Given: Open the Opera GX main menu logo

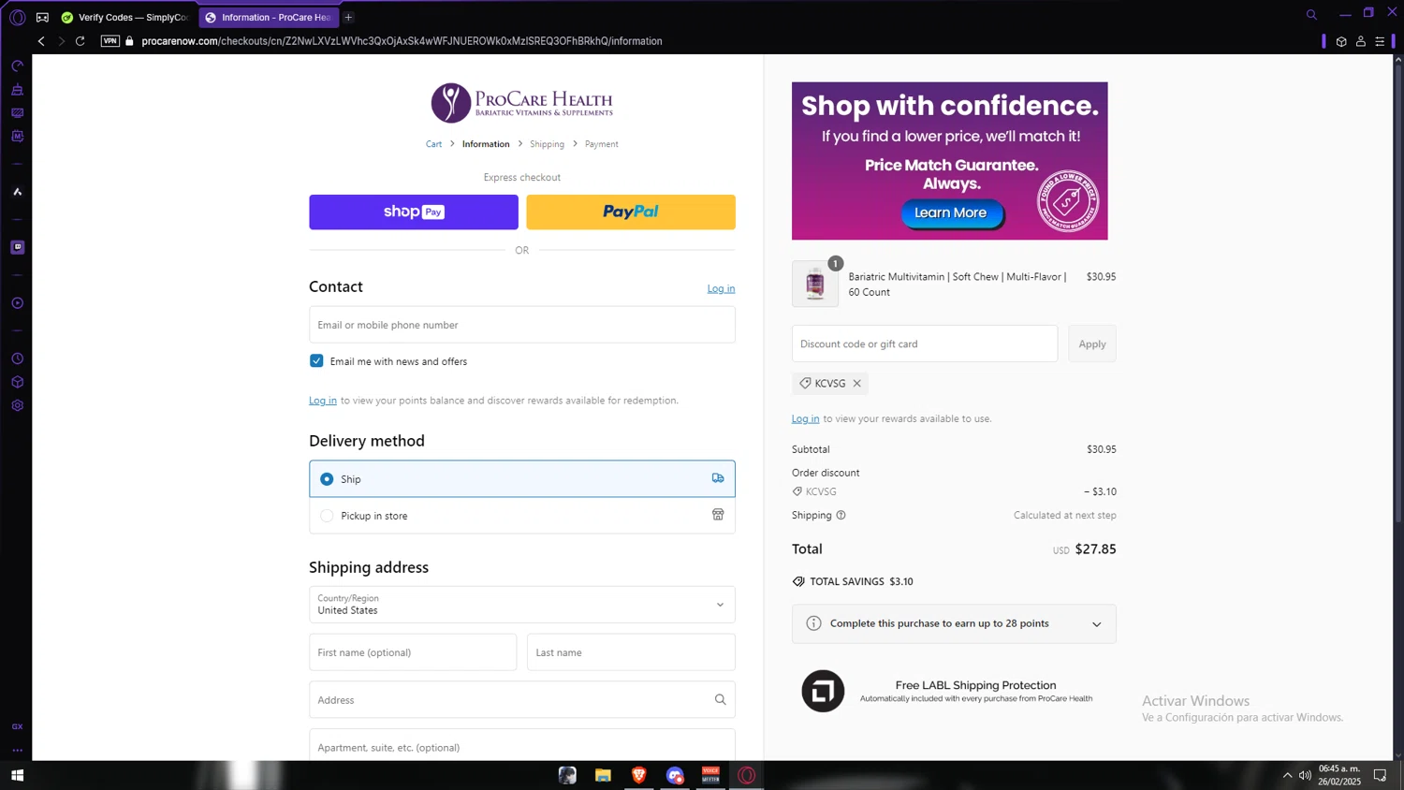Looking at the screenshot, I should 17,17.
